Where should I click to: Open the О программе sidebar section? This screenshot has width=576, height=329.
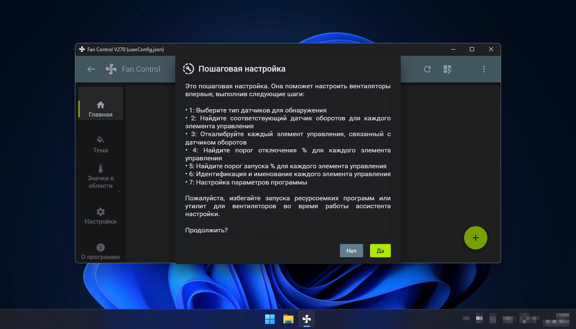pyautogui.click(x=101, y=252)
